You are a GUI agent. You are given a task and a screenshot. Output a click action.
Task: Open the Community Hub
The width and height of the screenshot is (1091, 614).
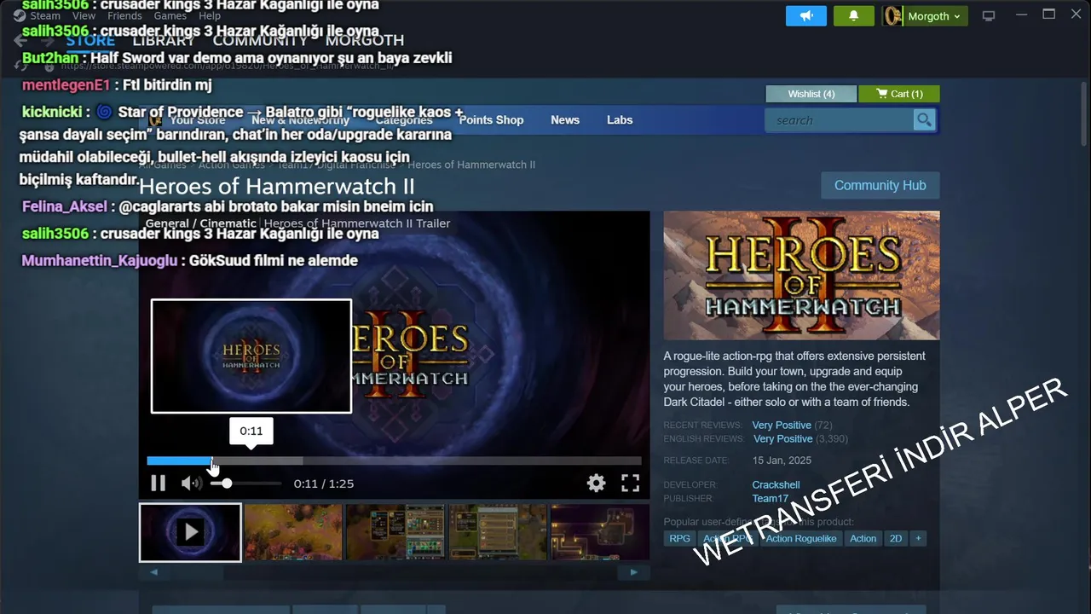(880, 185)
